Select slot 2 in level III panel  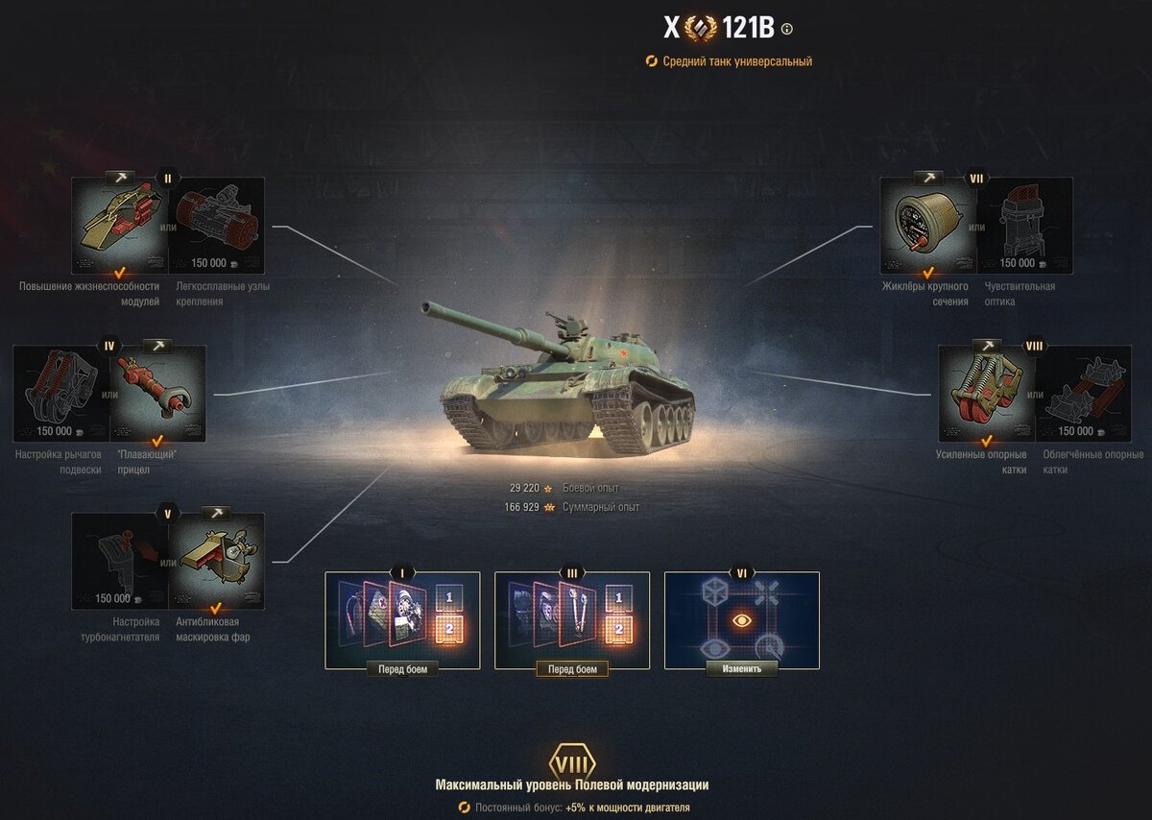pos(618,630)
